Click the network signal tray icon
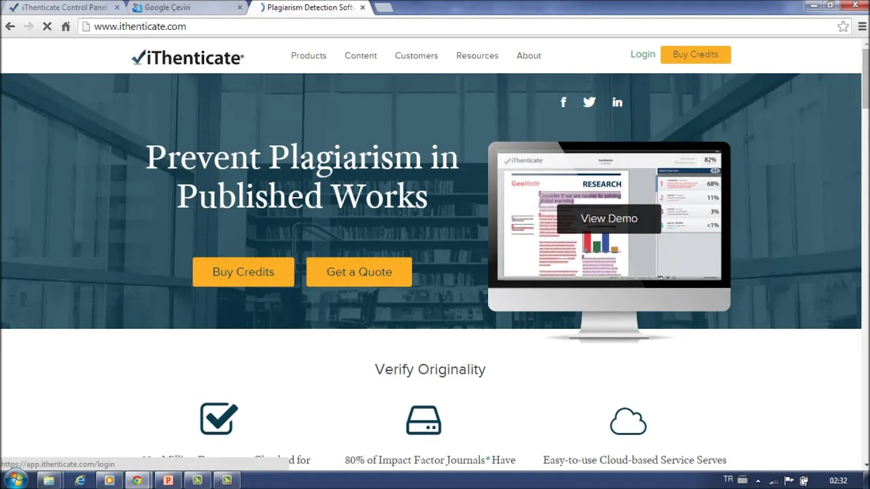The image size is (870, 489). [x=773, y=480]
